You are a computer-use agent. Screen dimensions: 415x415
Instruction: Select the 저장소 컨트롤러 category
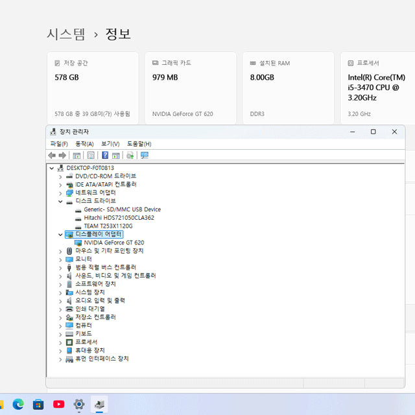[x=95, y=317]
